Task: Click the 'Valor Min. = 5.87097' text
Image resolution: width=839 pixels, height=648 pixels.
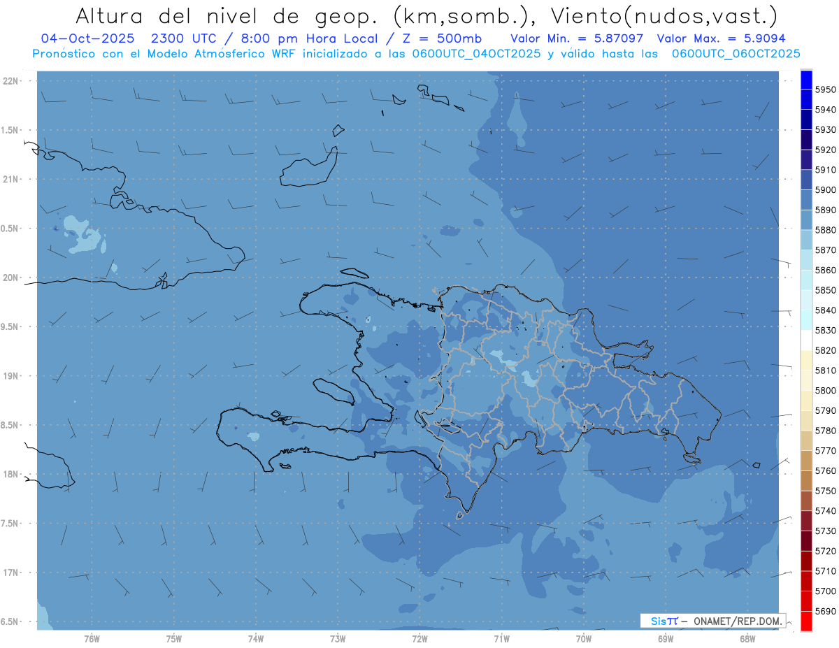Action: (x=577, y=38)
